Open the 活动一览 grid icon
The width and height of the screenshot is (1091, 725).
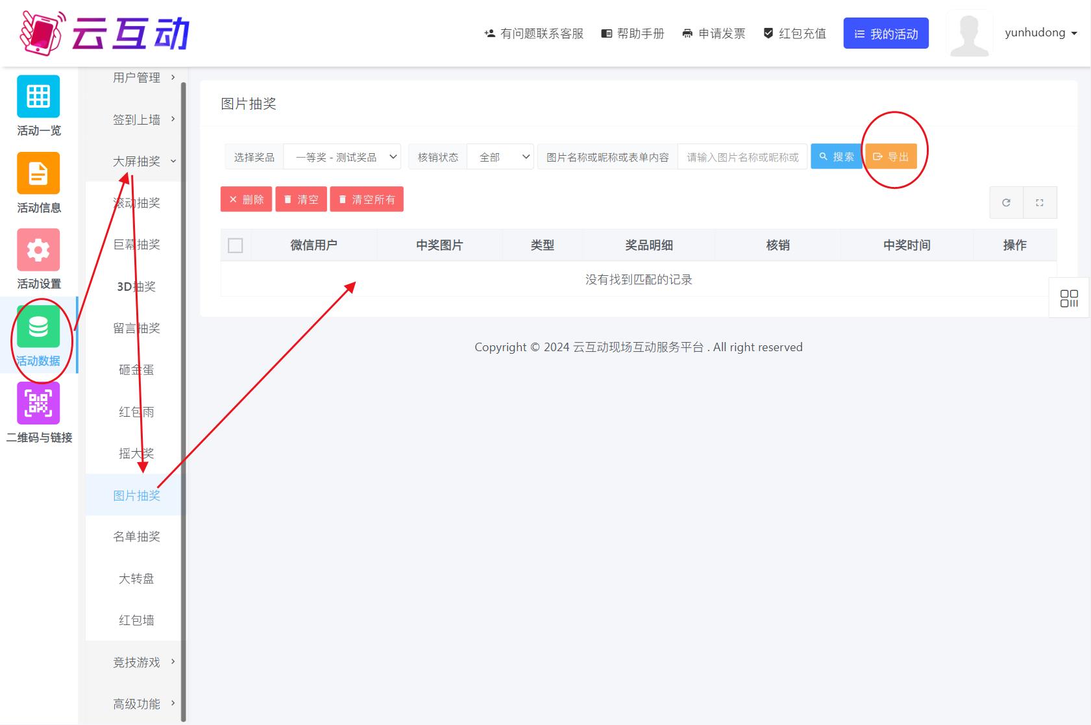click(x=38, y=97)
